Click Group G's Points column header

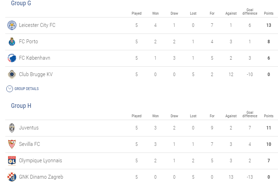coord(269,14)
